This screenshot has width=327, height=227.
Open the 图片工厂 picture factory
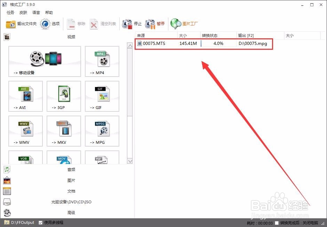184,24
